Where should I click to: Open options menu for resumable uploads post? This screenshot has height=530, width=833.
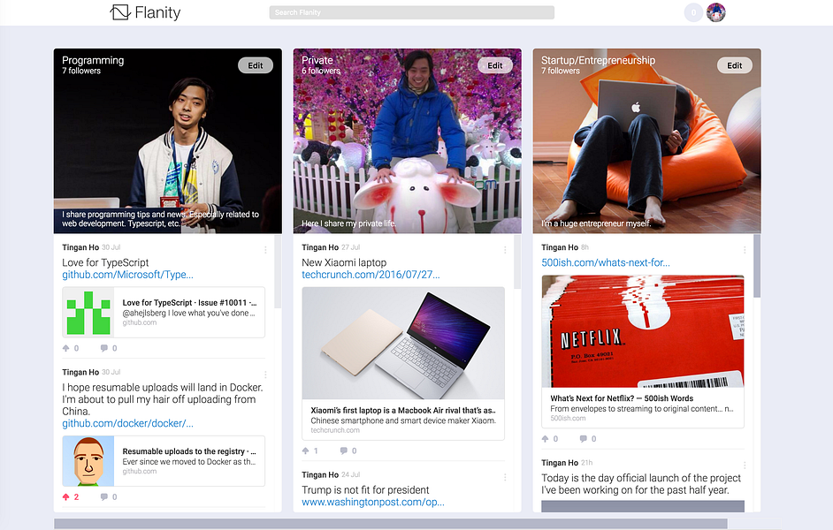(265, 375)
